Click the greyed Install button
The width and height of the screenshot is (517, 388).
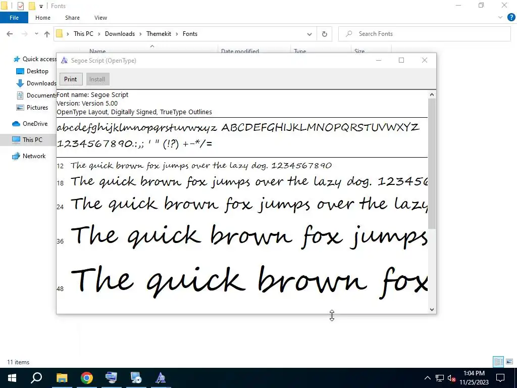click(97, 79)
